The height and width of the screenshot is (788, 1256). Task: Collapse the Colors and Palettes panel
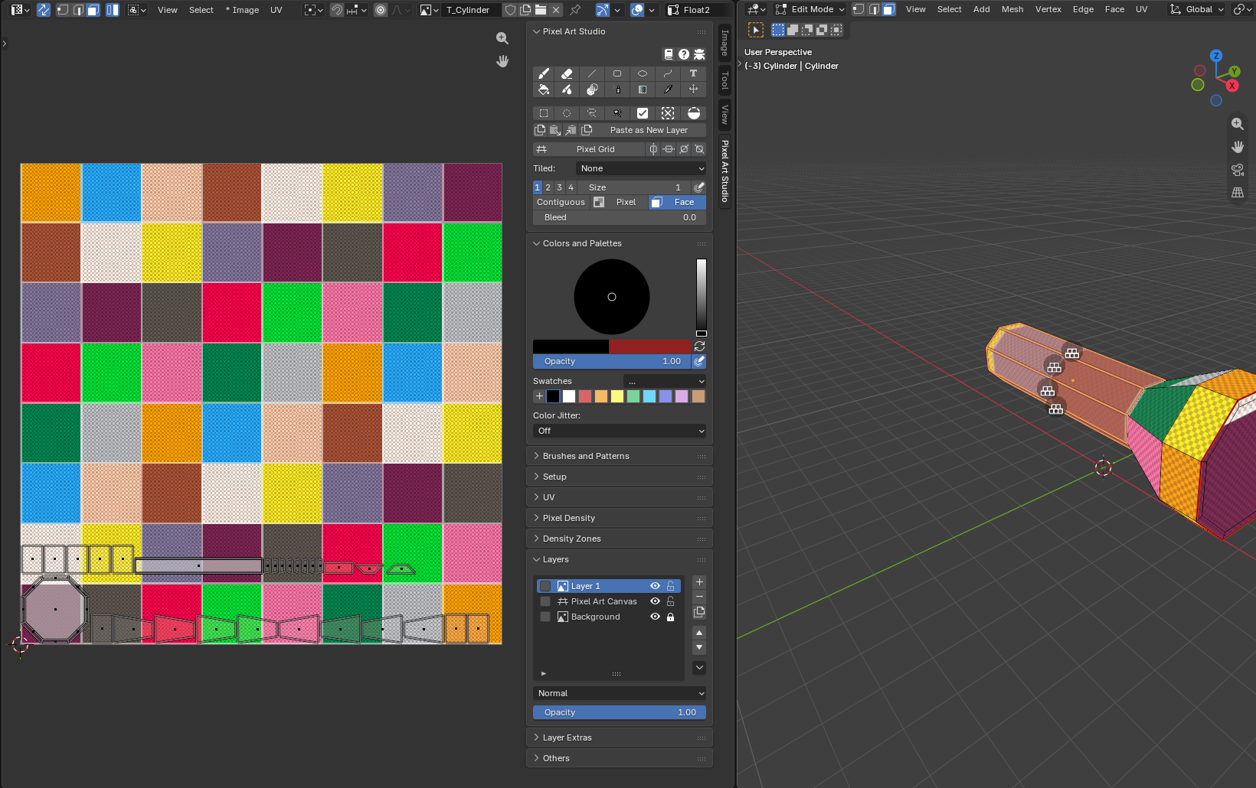pos(620,243)
